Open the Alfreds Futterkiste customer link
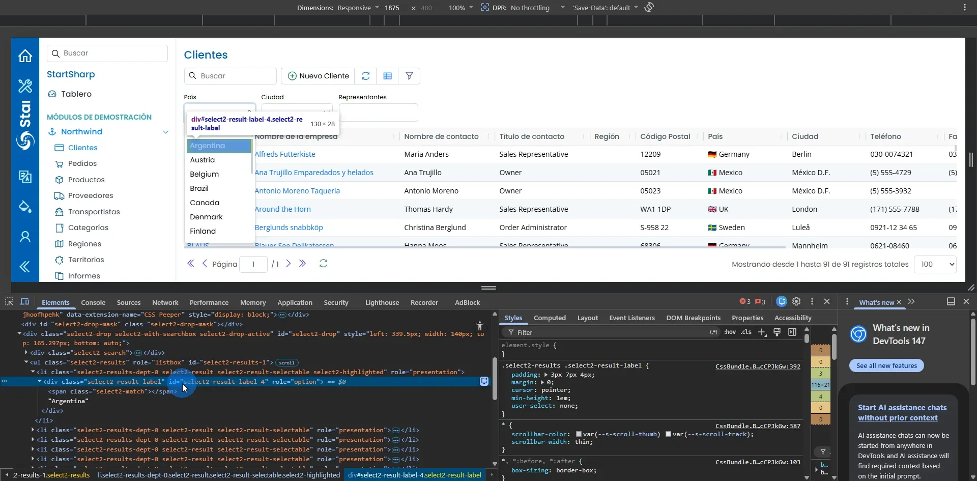This screenshot has height=481, width=977. click(285, 154)
